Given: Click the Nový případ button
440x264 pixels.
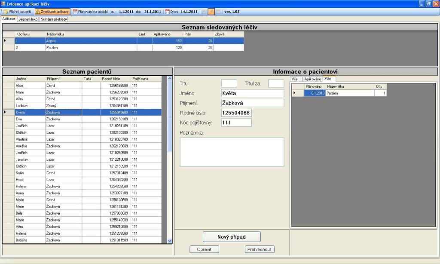Looking at the screenshot, I should point(232,237).
